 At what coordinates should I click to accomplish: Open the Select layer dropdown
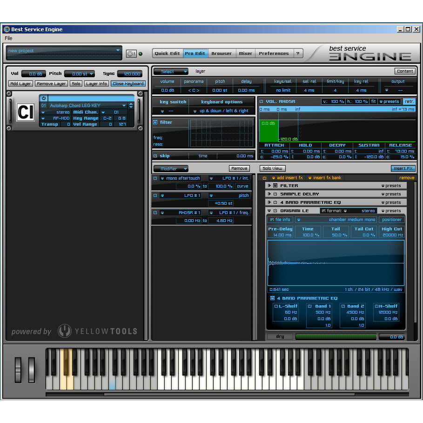170,71
